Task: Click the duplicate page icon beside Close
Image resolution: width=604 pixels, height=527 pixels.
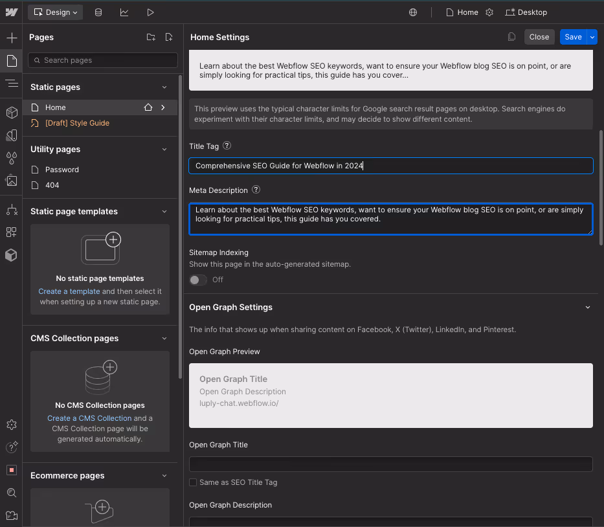Action: tap(511, 37)
